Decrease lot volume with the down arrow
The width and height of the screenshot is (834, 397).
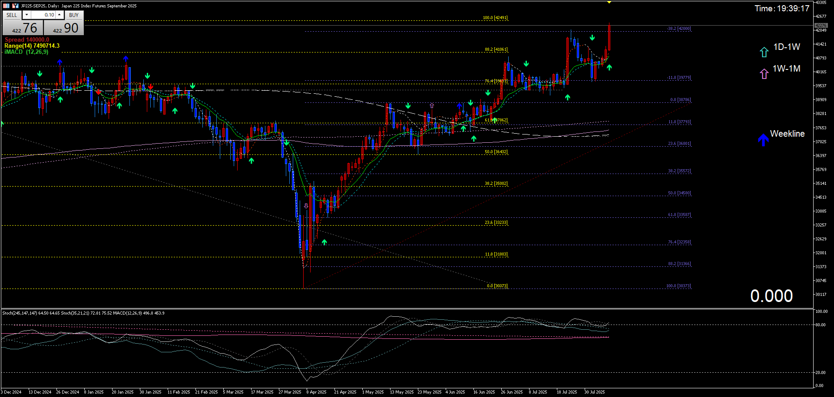coord(27,15)
